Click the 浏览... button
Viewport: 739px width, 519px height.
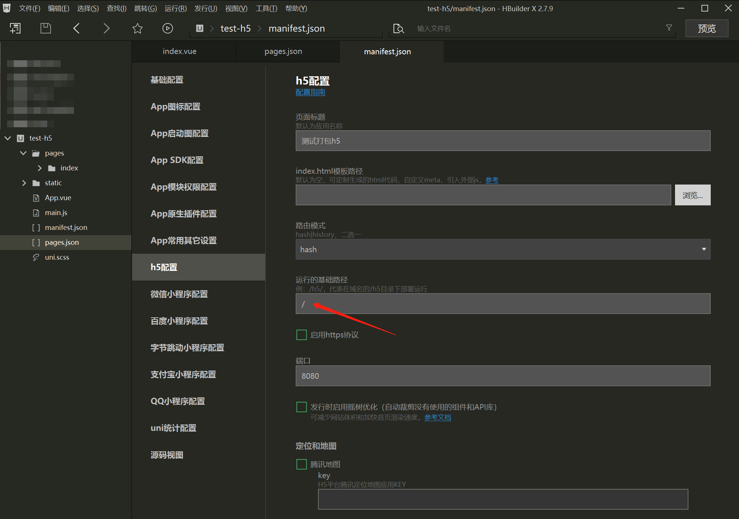[692, 195]
